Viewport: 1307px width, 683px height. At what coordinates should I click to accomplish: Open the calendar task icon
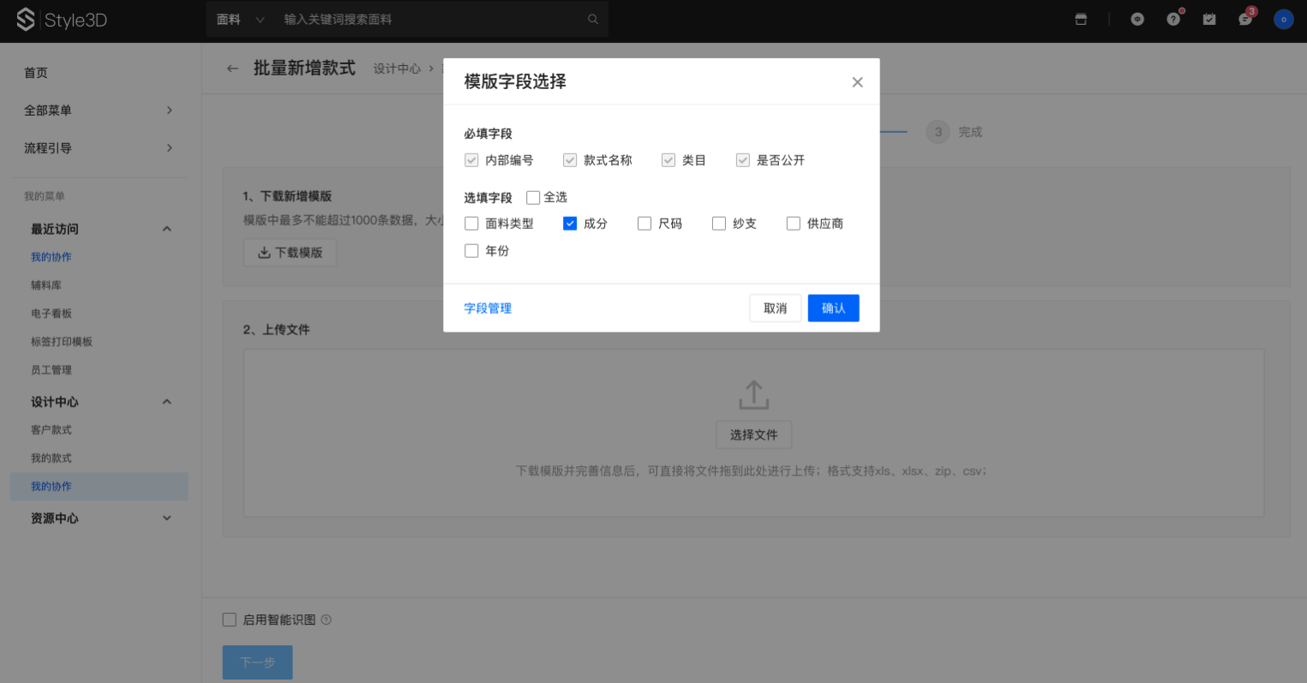click(1209, 19)
